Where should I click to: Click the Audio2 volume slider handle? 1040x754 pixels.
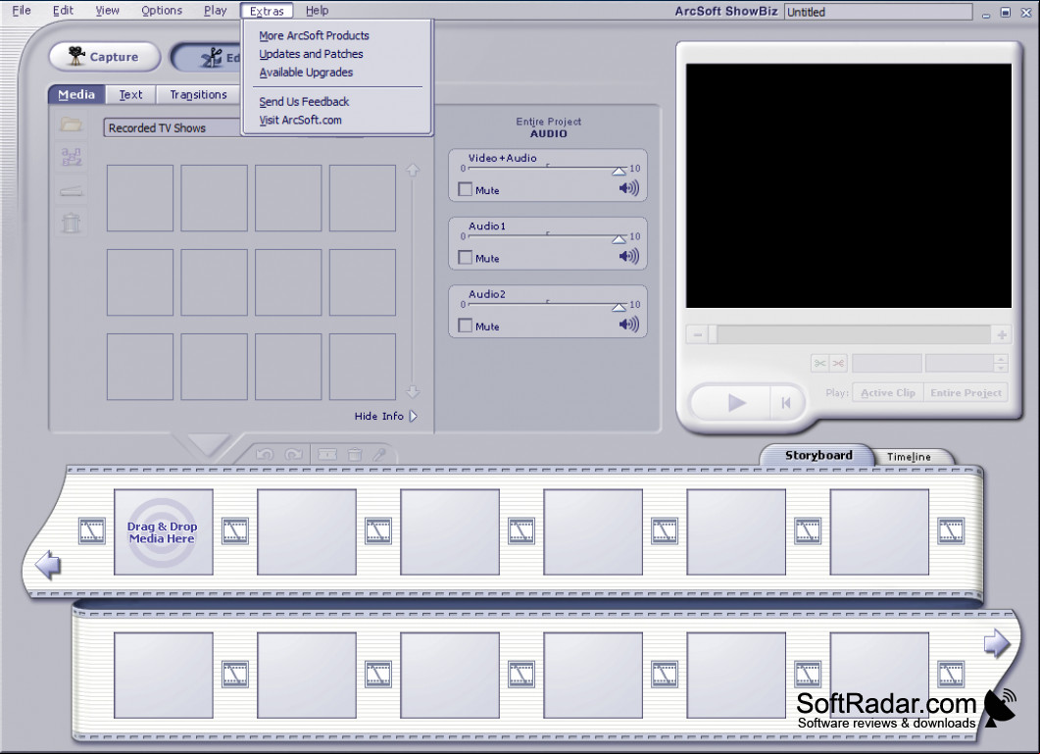click(619, 307)
